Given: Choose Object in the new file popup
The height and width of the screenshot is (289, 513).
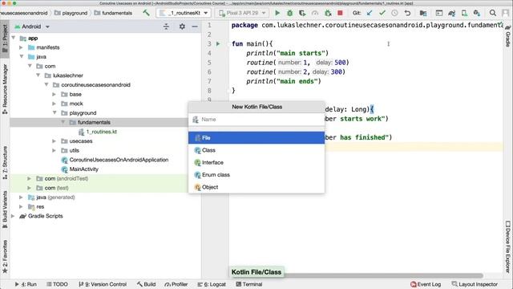Looking at the screenshot, I should pos(256,187).
